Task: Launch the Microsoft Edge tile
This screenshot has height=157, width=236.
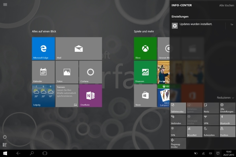Action: pyautogui.click(x=43, y=49)
